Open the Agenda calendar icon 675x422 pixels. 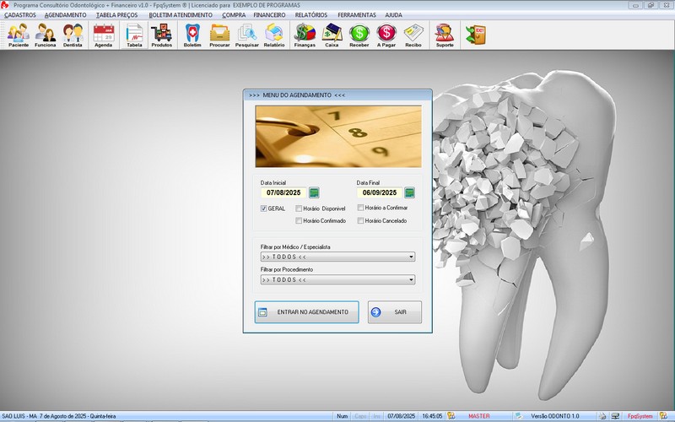point(104,35)
